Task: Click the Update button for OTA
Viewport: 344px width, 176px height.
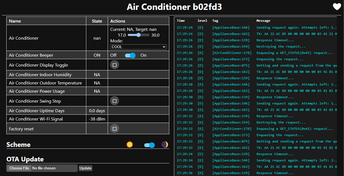Action: [85, 168]
